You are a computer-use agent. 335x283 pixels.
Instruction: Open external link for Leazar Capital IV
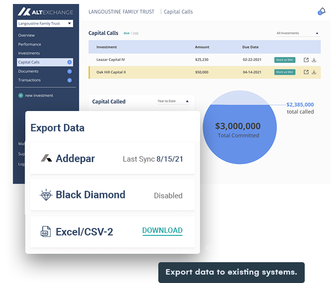coord(306,60)
